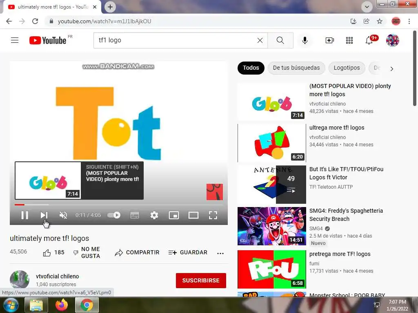Open more actions three-dot menu below video
Image resolution: width=418 pixels, height=313 pixels.
tap(220, 253)
